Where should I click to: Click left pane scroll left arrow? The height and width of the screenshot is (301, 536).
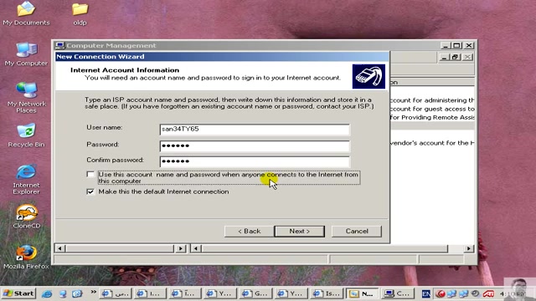[x=59, y=248]
